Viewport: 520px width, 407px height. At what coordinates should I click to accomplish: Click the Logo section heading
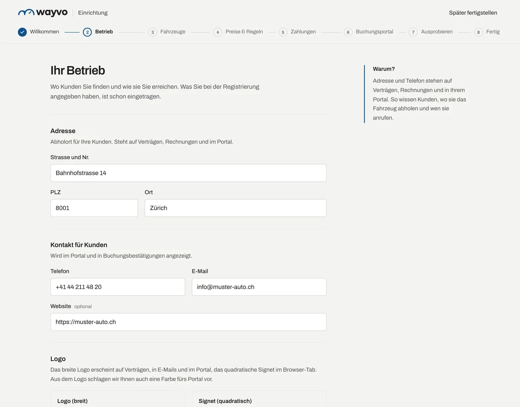pos(58,359)
